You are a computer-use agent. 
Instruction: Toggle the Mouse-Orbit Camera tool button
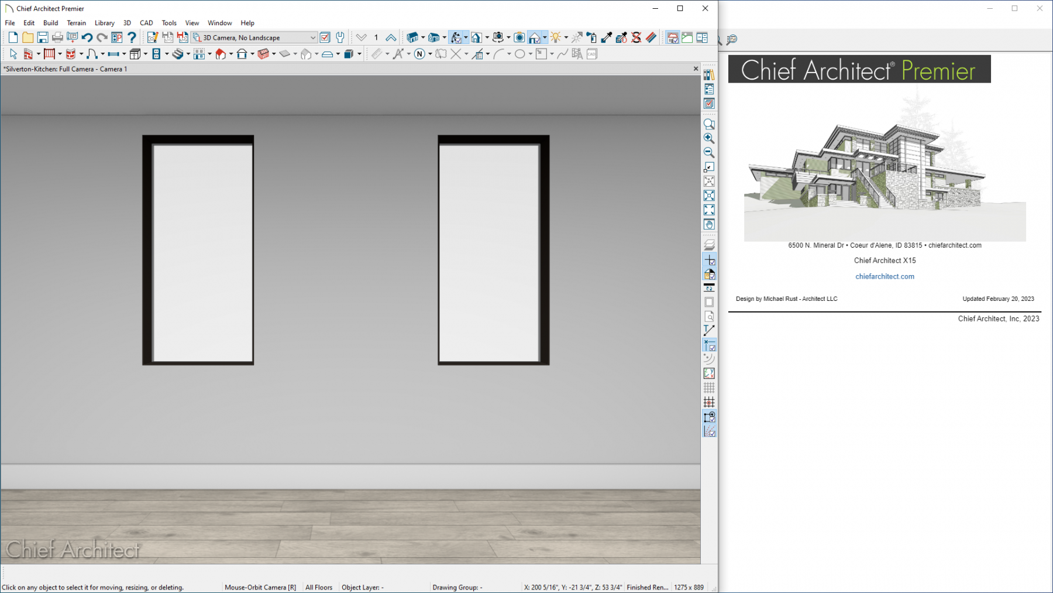(x=456, y=37)
